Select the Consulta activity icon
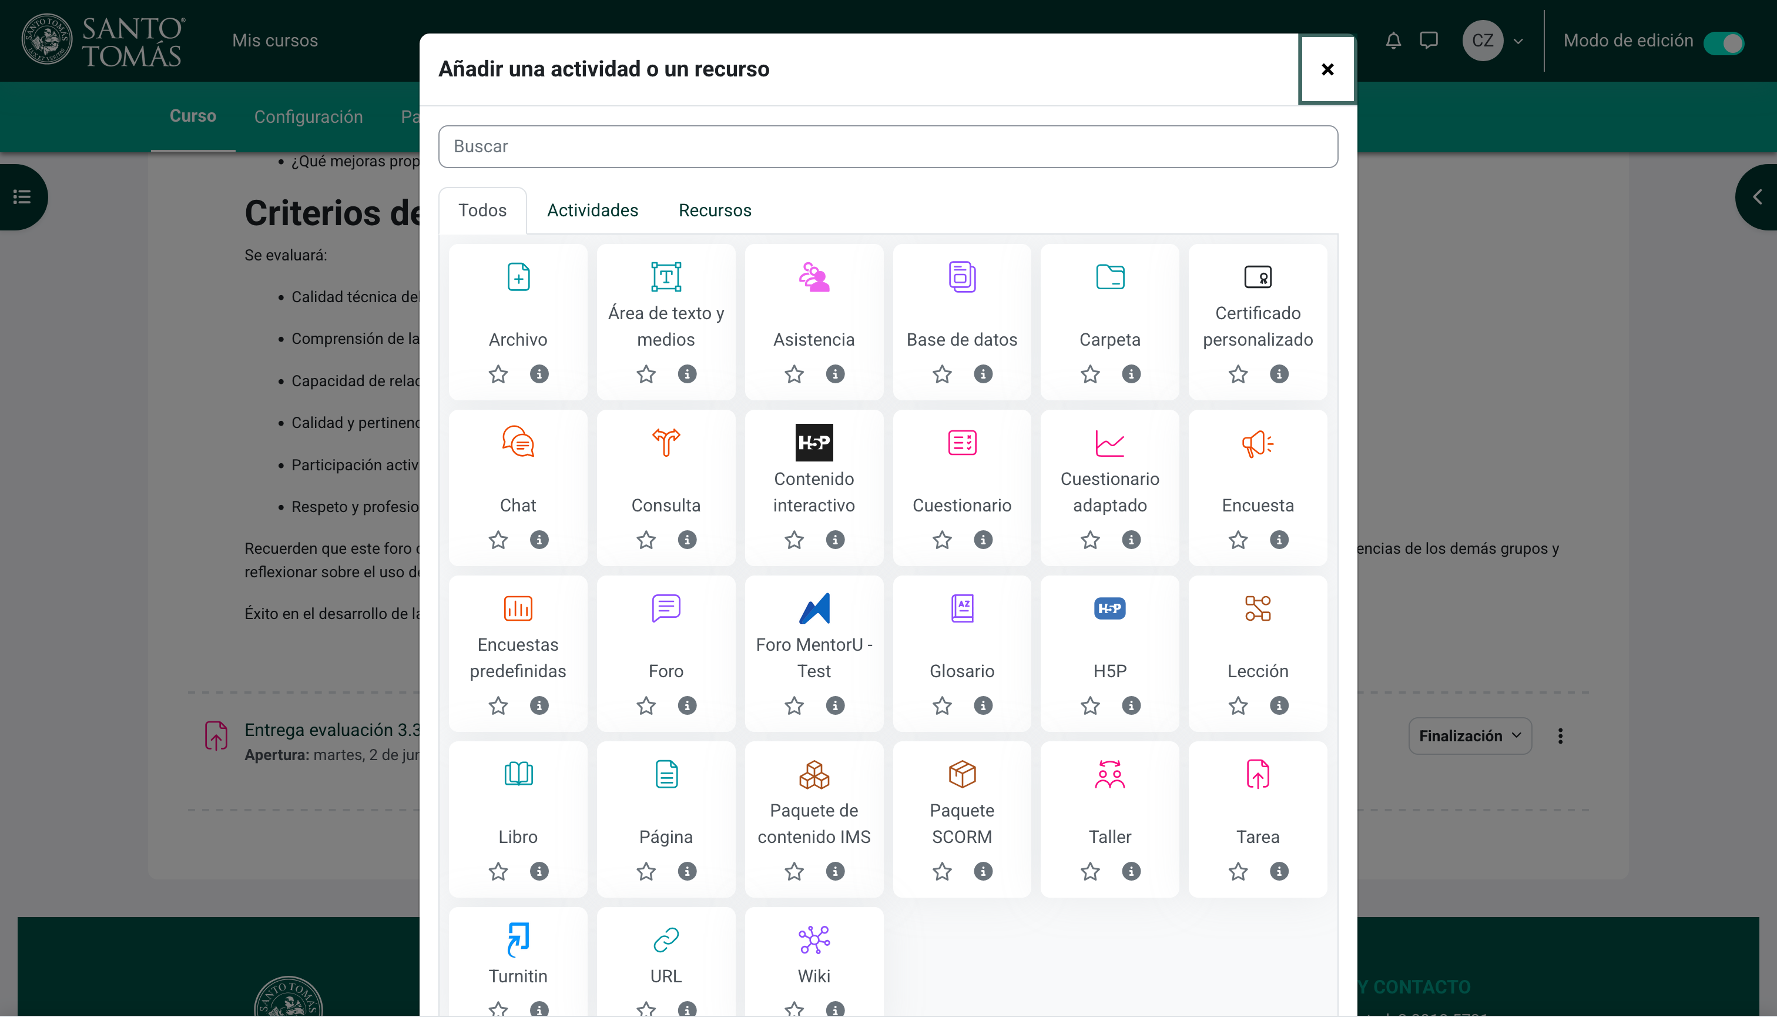The width and height of the screenshot is (1777, 1017). click(666, 443)
